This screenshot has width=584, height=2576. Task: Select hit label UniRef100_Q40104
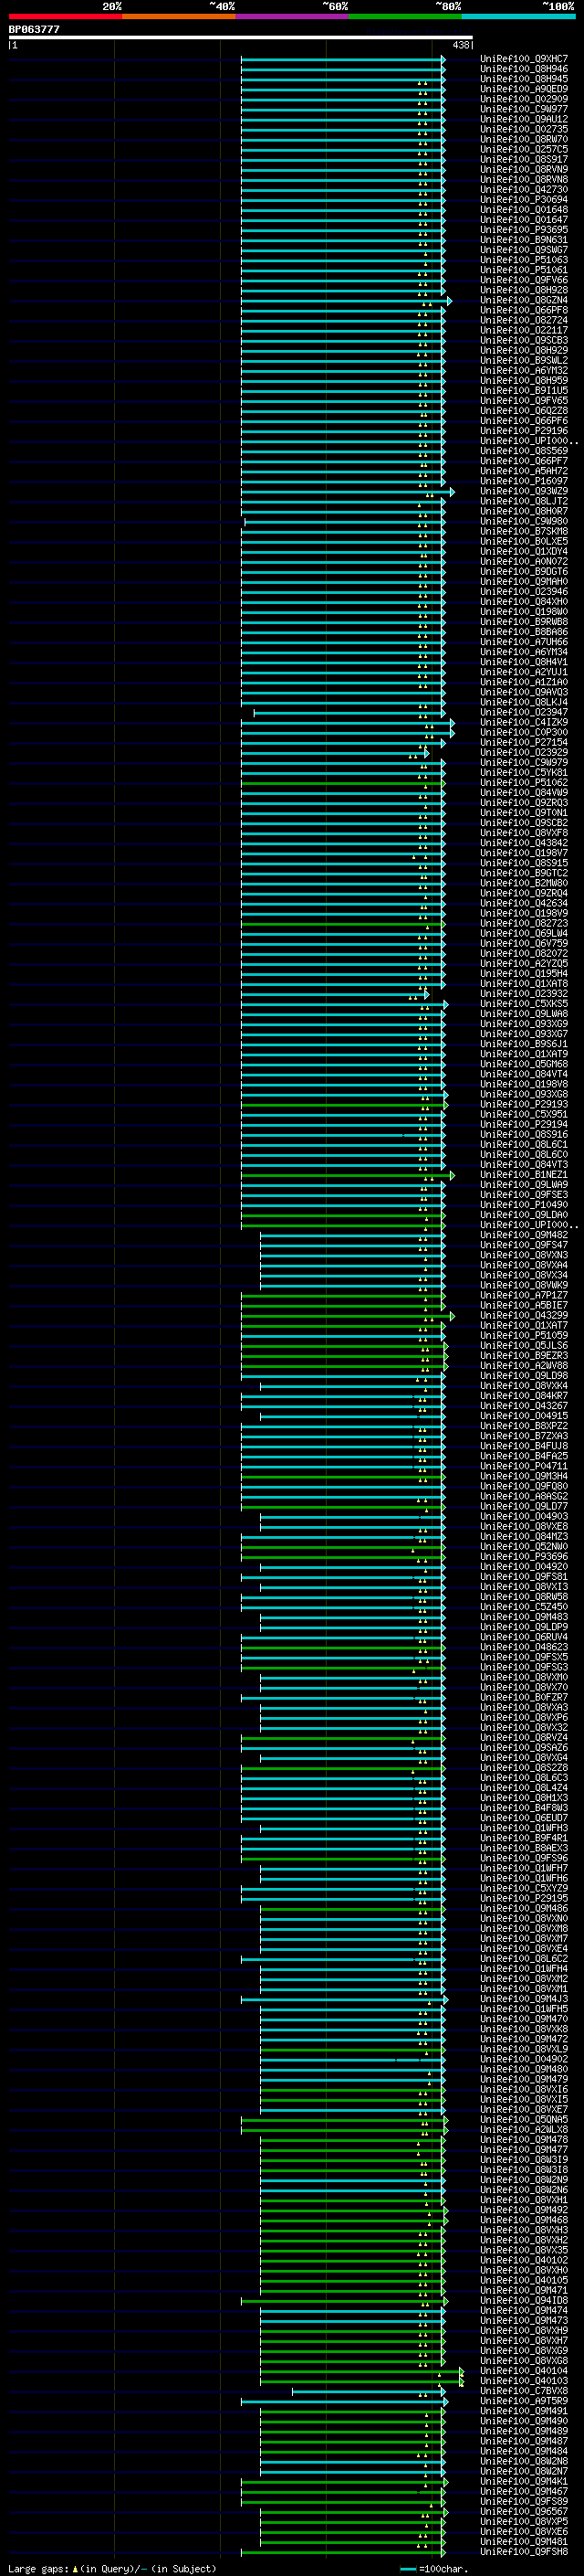[x=523, y=2370]
